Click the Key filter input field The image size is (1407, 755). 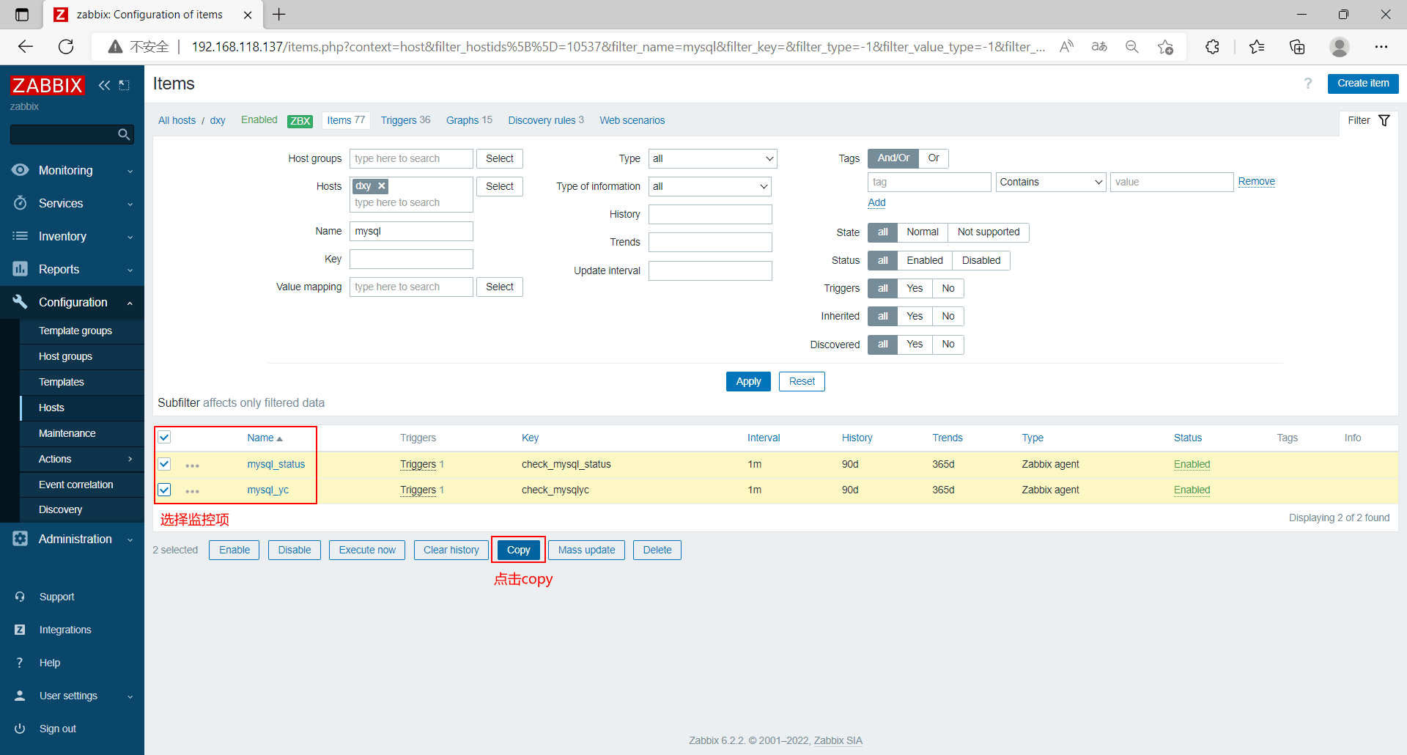coord(411,259)
